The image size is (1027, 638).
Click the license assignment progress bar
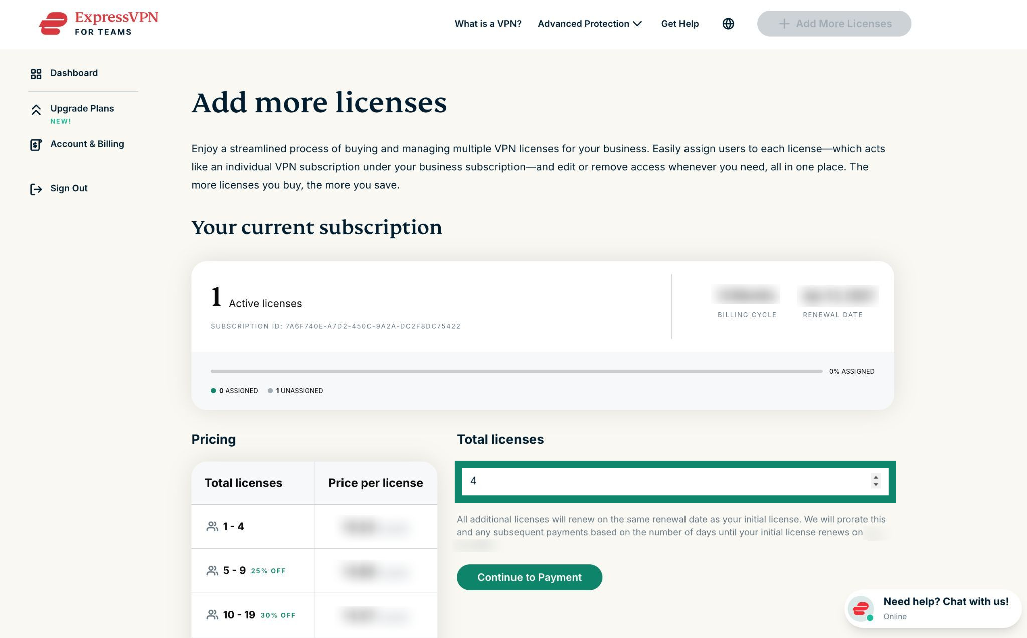click(x=517, y=371)
